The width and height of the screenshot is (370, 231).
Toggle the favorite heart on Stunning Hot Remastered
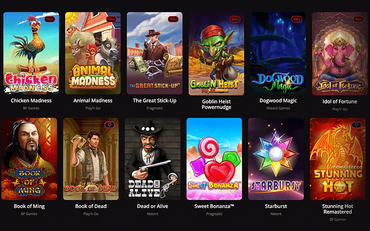tap(356, 125)
